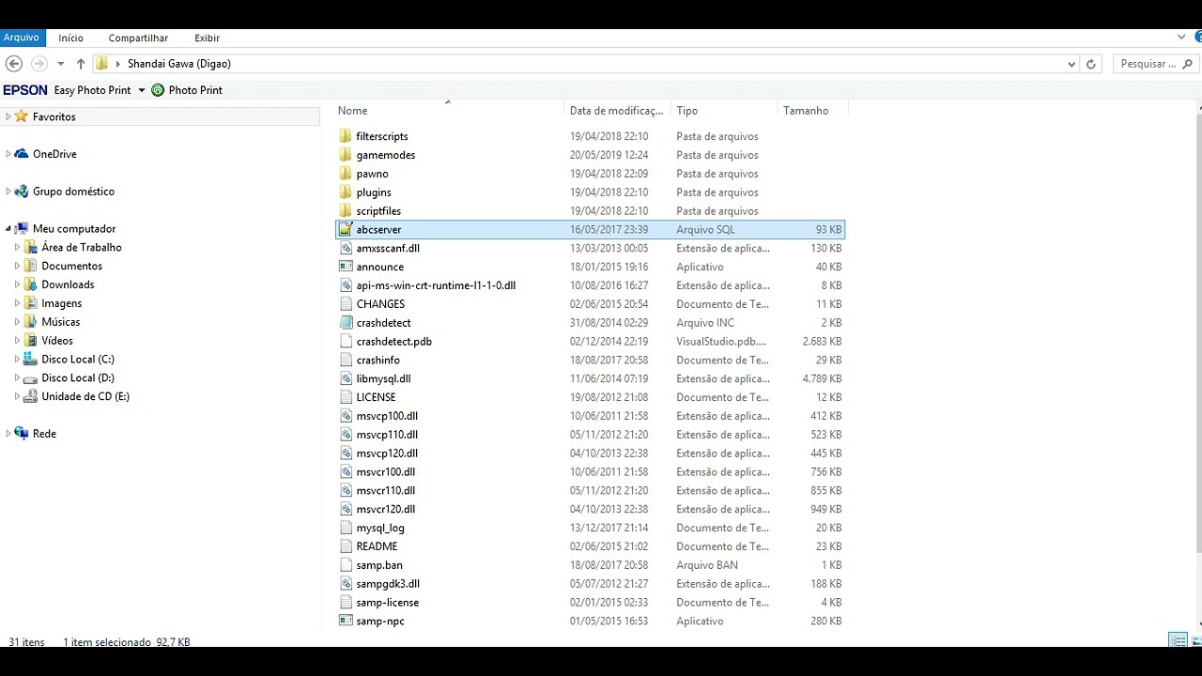Select the samp-npc application icon
This screenshot has height=676, width=1202.
(346, 621)
